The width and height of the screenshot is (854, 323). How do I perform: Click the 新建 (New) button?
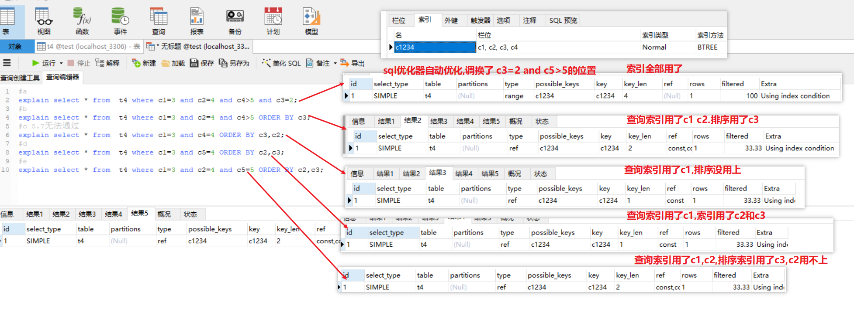coord(144,63)
